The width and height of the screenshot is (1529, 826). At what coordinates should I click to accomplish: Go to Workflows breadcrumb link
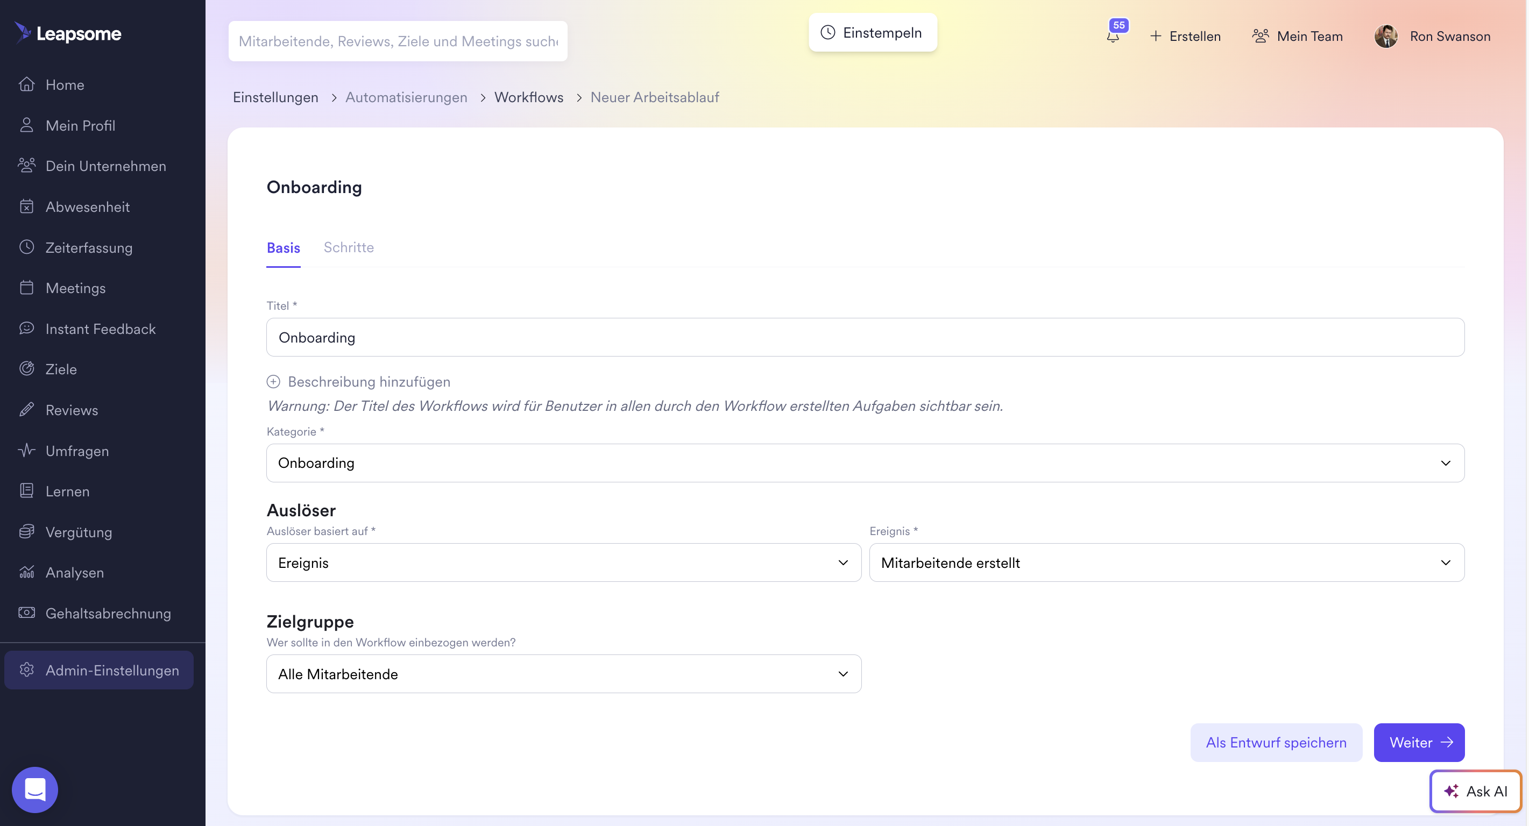pyautogui.click(x=528, y=97)
